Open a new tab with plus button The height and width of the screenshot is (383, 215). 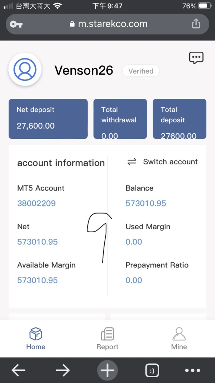pyautogui.click(x=107, y=370)
